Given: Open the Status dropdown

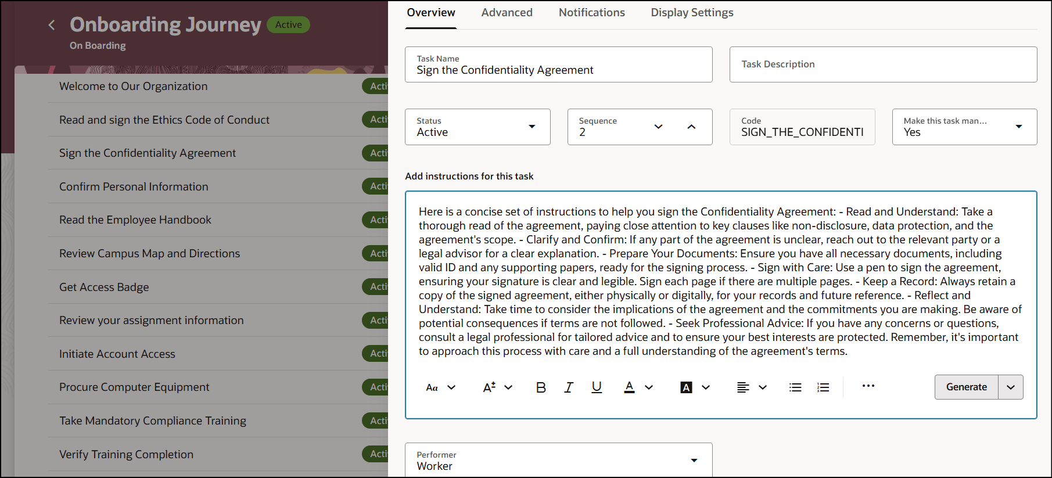Looking at the screenshot, I should [532, 127].
